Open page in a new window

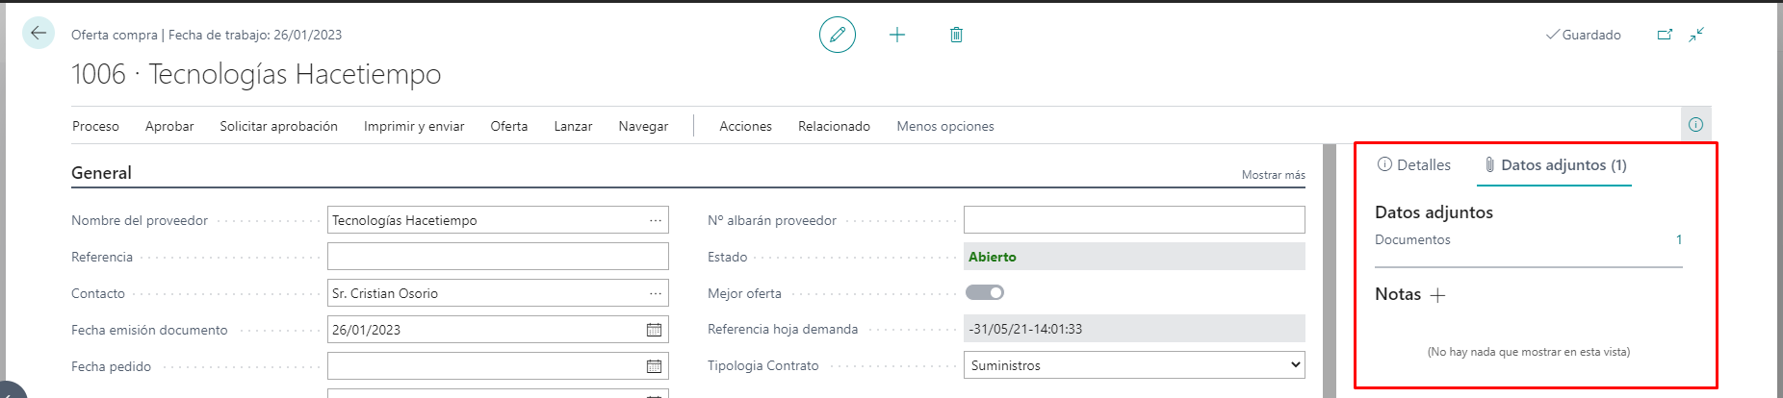pos(1665,35)
